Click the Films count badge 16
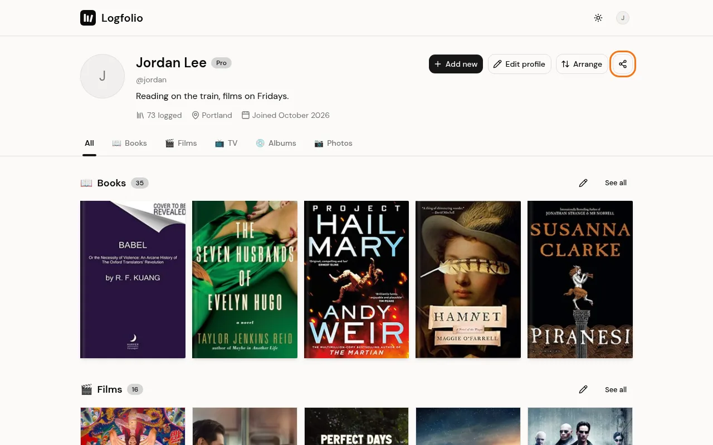 pos(135,389)
